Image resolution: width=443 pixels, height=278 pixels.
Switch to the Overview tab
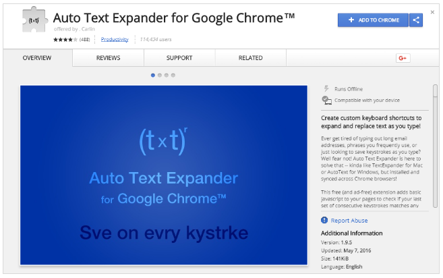37,58
